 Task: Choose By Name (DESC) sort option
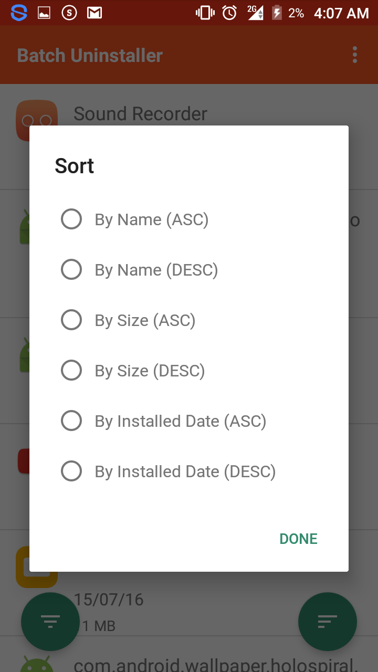[71, 269]
